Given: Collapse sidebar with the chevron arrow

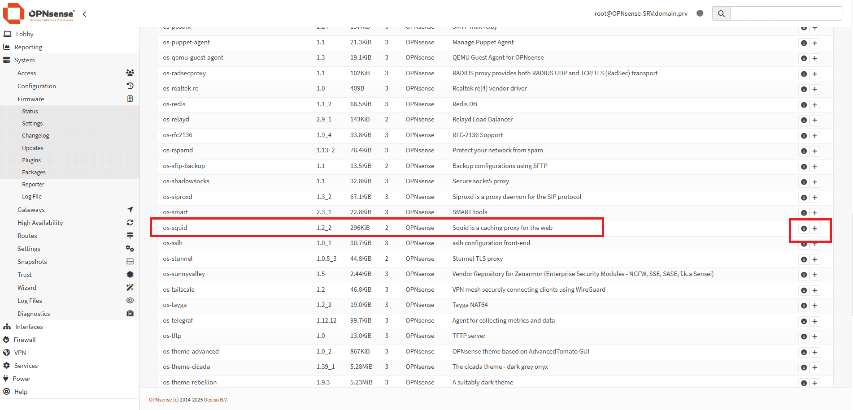Looking at the screenshot, I should (84, 14).
